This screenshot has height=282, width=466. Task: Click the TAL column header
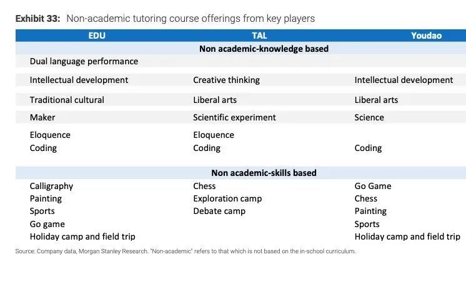(x=259, y=36)
